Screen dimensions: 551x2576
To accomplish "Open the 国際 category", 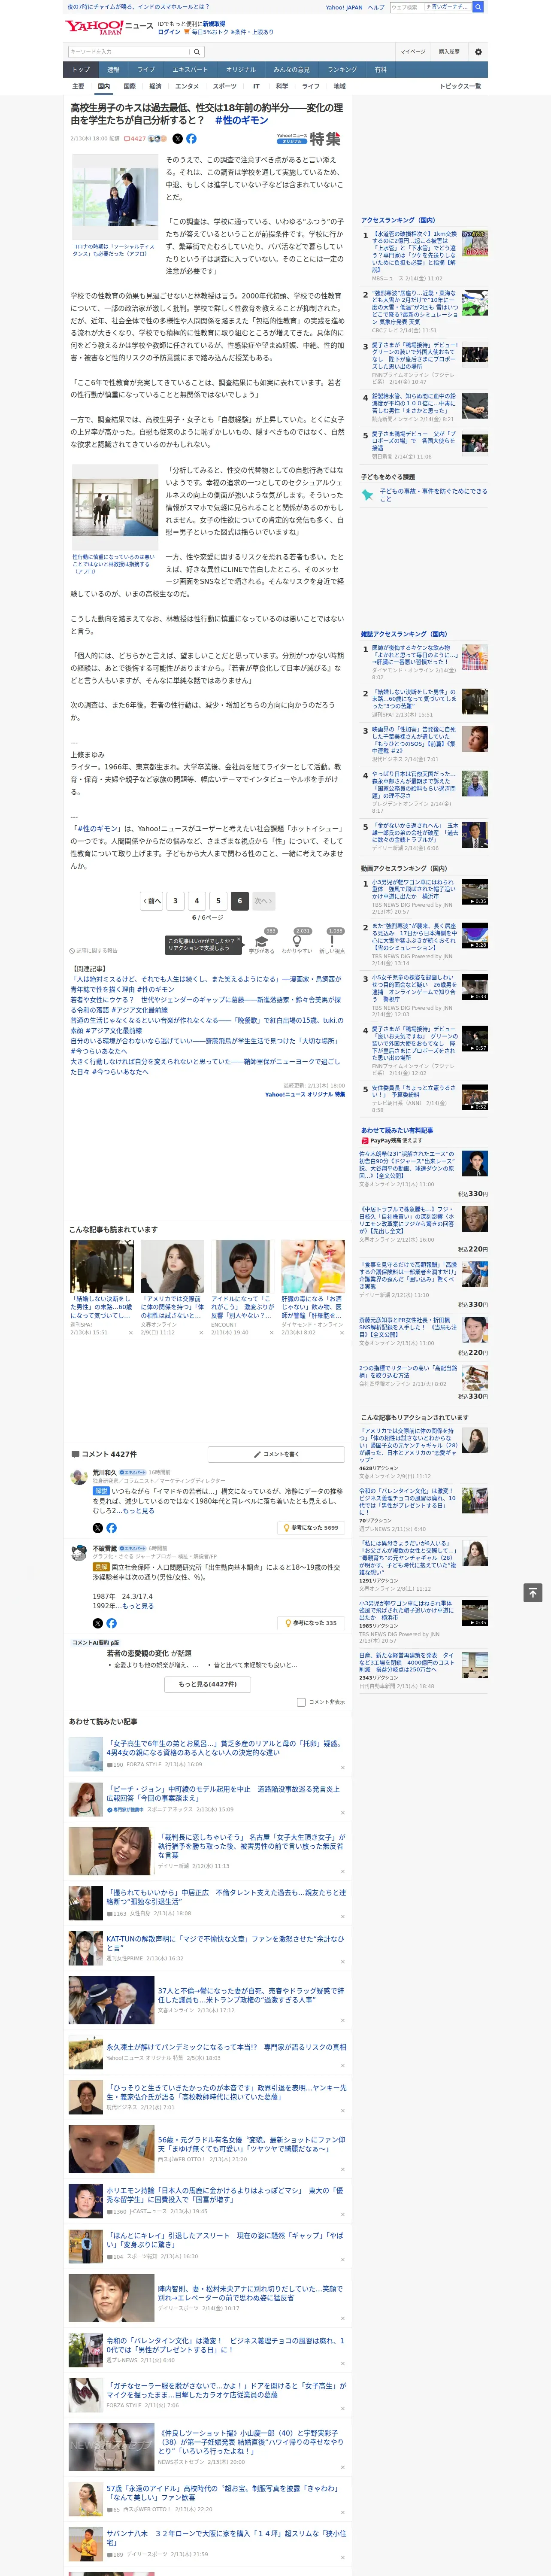I will (129, 86).
